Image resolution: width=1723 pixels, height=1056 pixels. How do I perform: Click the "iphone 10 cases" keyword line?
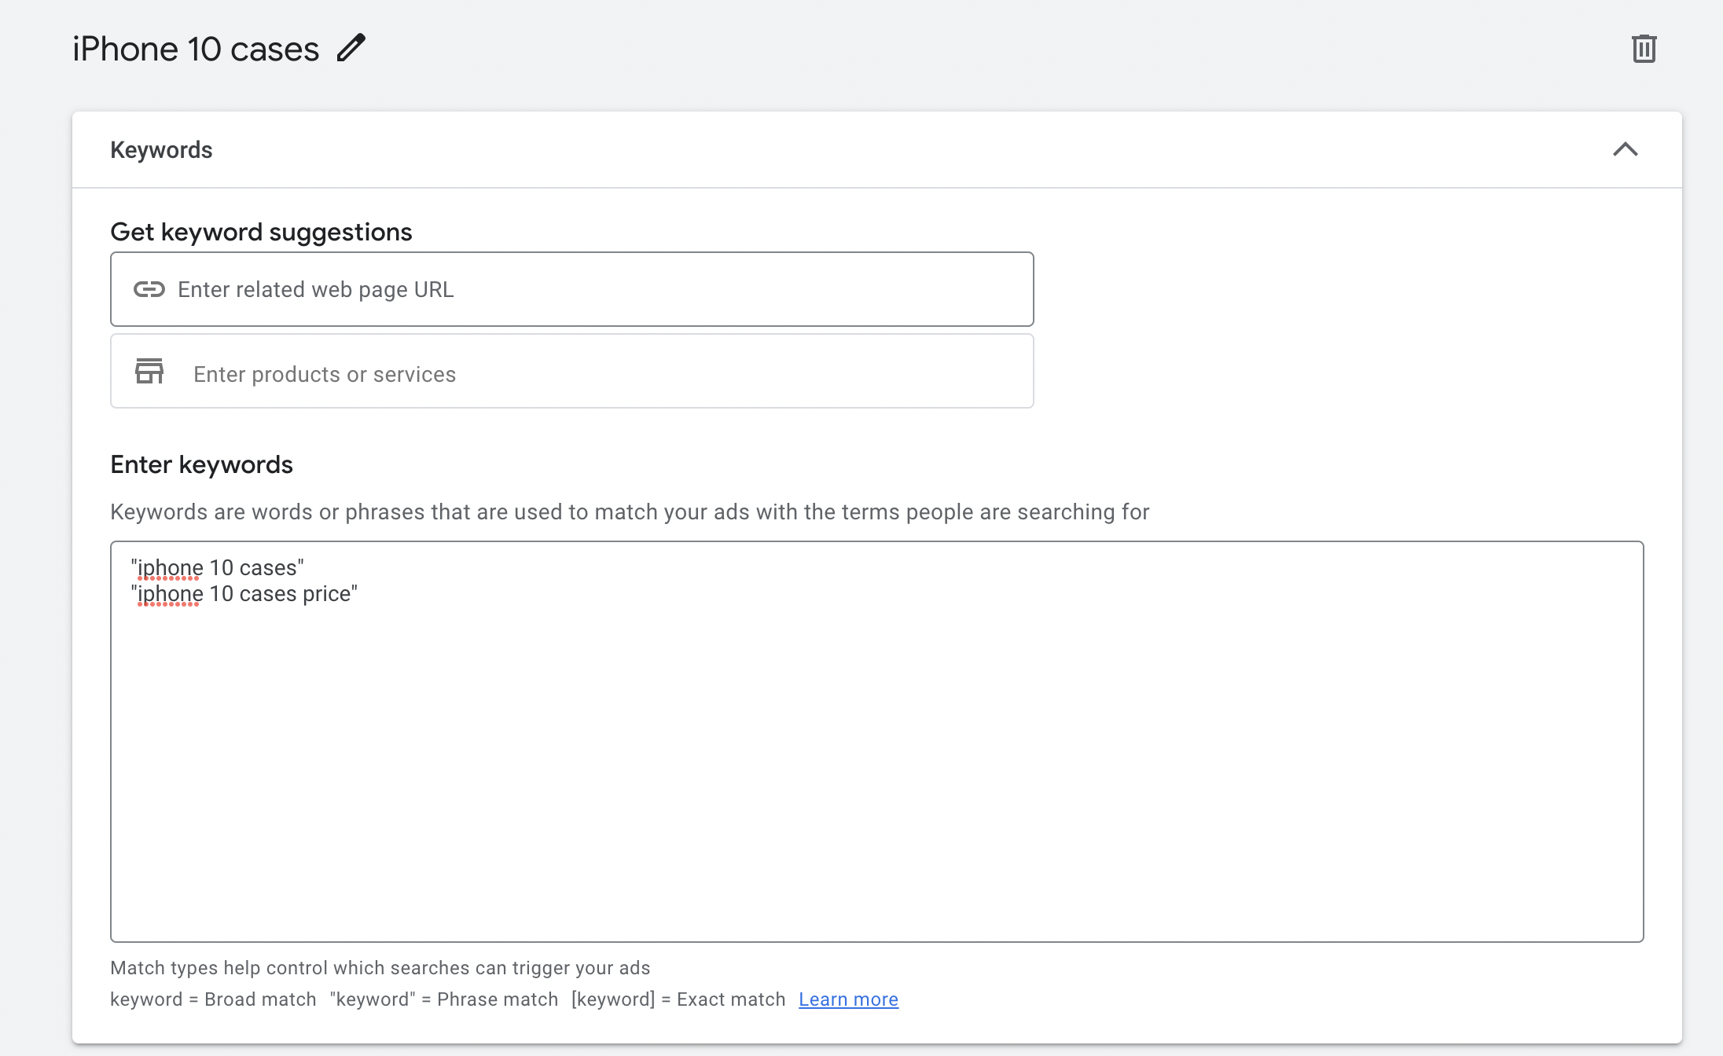click(218, 568)
